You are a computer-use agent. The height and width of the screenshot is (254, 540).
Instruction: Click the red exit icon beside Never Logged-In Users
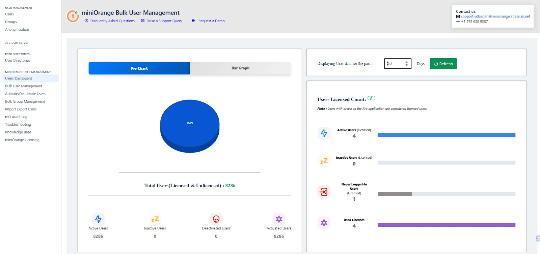[x=324, y=192]
